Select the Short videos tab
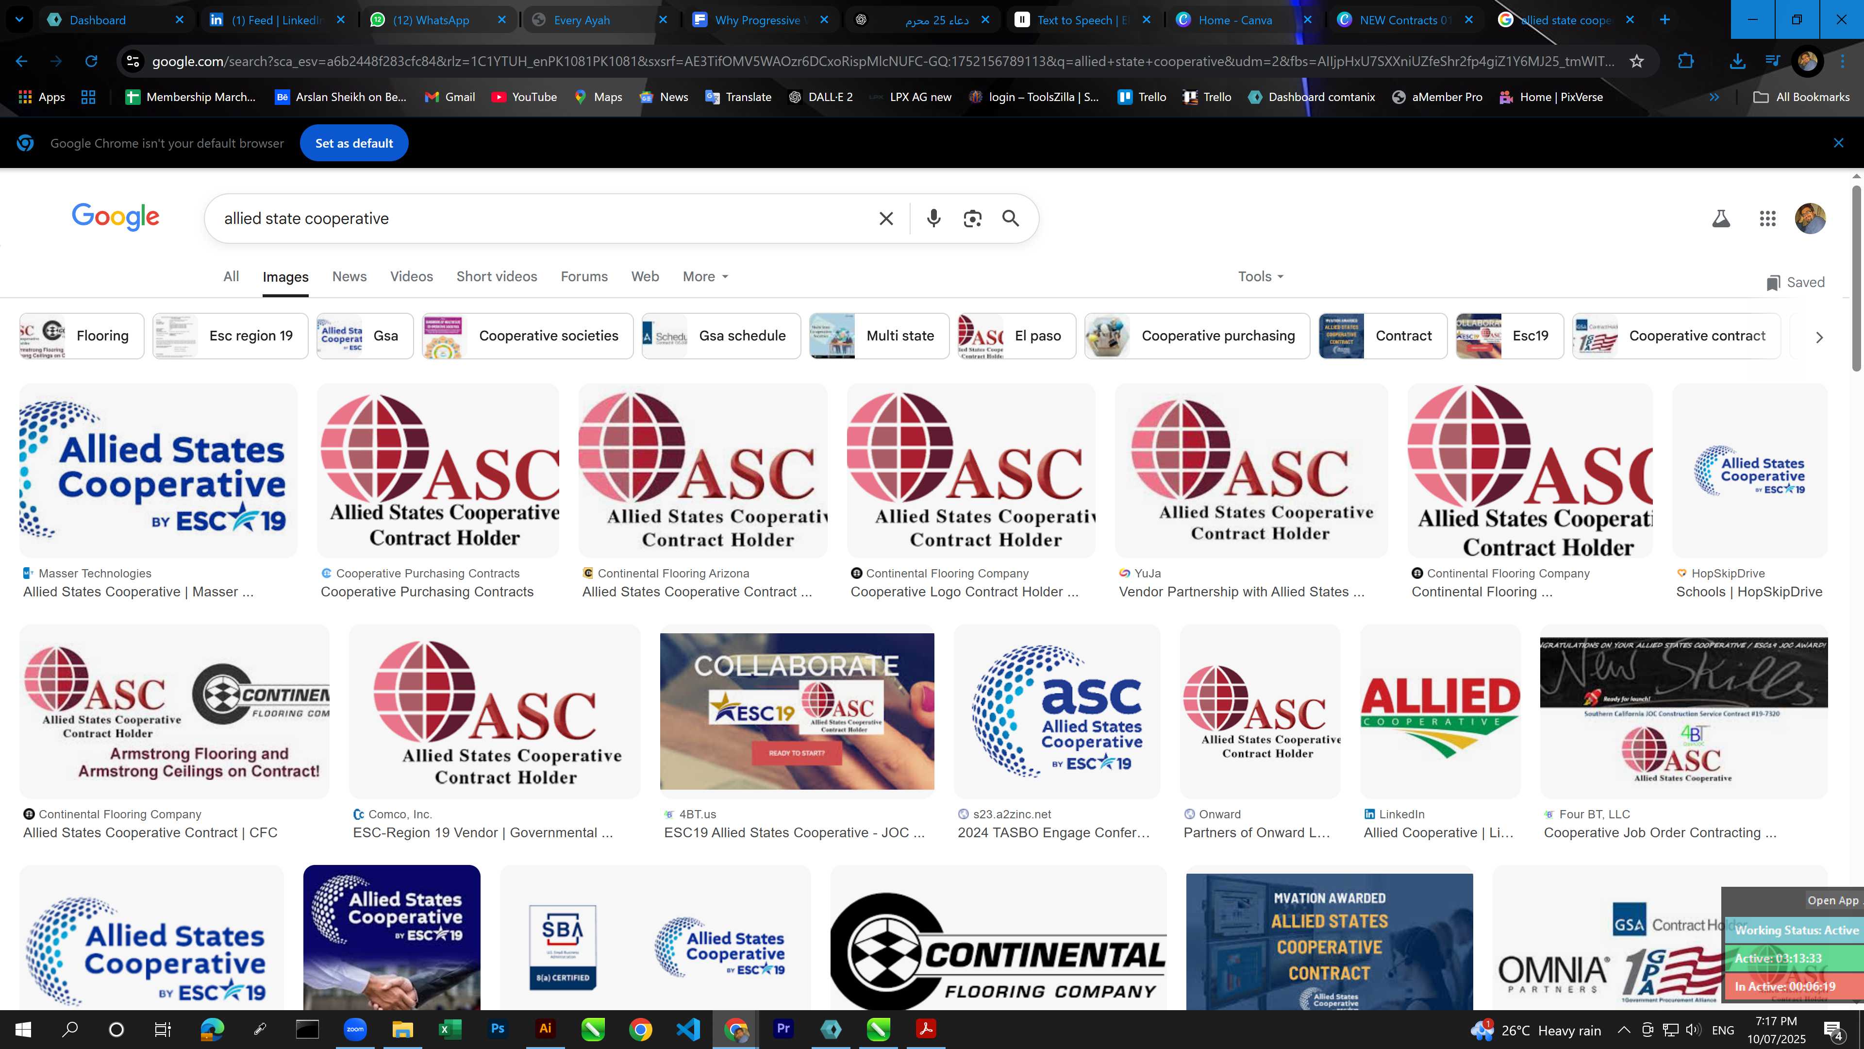This screenshot has width=1864, height=1049. coord(497,276)
